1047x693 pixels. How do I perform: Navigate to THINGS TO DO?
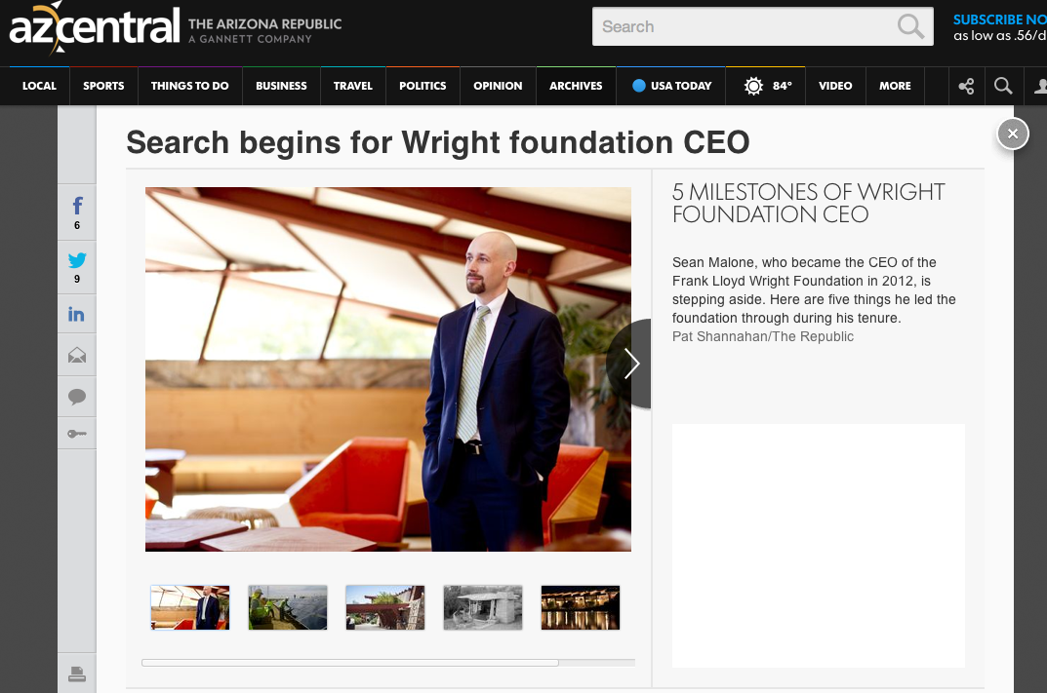(x=189, y=86)
